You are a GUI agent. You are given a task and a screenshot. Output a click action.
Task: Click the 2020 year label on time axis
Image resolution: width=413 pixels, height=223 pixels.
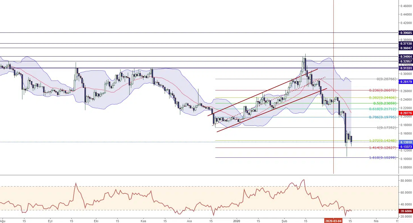pyautogui.click(x=237, y=221)
